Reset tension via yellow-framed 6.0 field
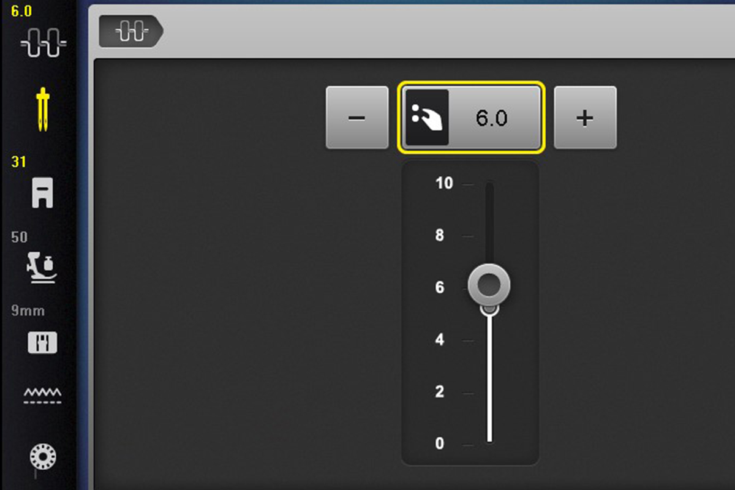 click(471, 117)
